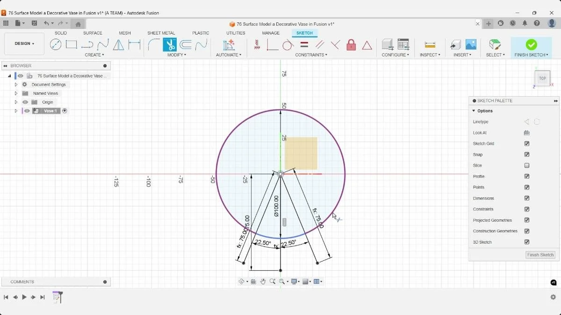Click the Select tool icon
The height and width of the screenshot is (315, 561).
[x=495, y=45]
